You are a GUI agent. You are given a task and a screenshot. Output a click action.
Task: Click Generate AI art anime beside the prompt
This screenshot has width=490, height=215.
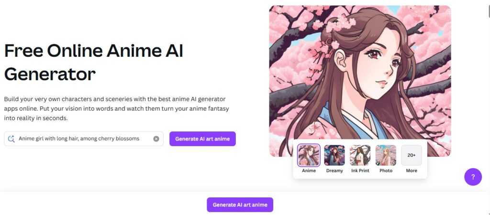point(202,139)
